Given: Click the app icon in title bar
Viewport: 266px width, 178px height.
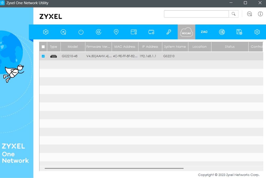Looking at the screenshot, I should point(2,3).
